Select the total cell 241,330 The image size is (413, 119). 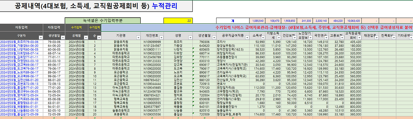pyautogui.click(x=305, y=21)
